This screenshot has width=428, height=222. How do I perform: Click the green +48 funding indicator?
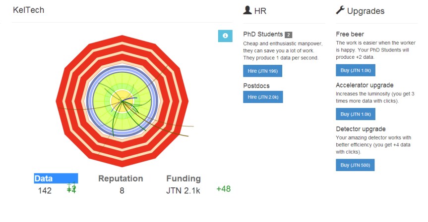click(x=224, y=189)
